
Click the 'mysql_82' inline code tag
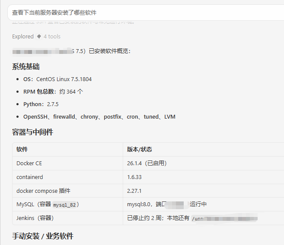[x=64, y=205]
